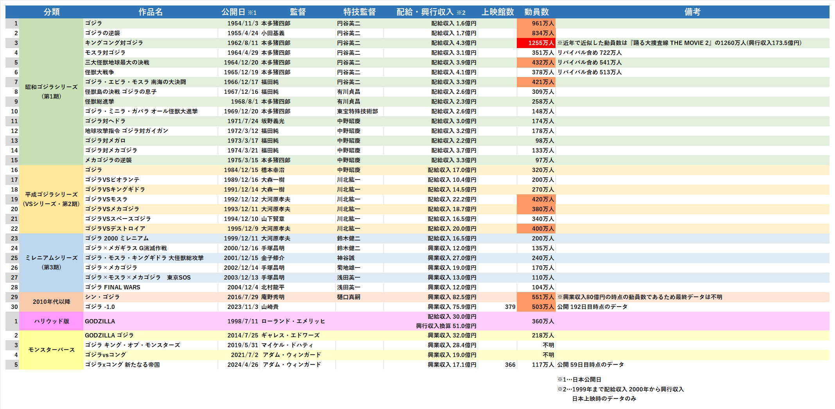Screen dimensions: 835x409
Task: Click the 動員数 column header
Action: tap(536, 12)
